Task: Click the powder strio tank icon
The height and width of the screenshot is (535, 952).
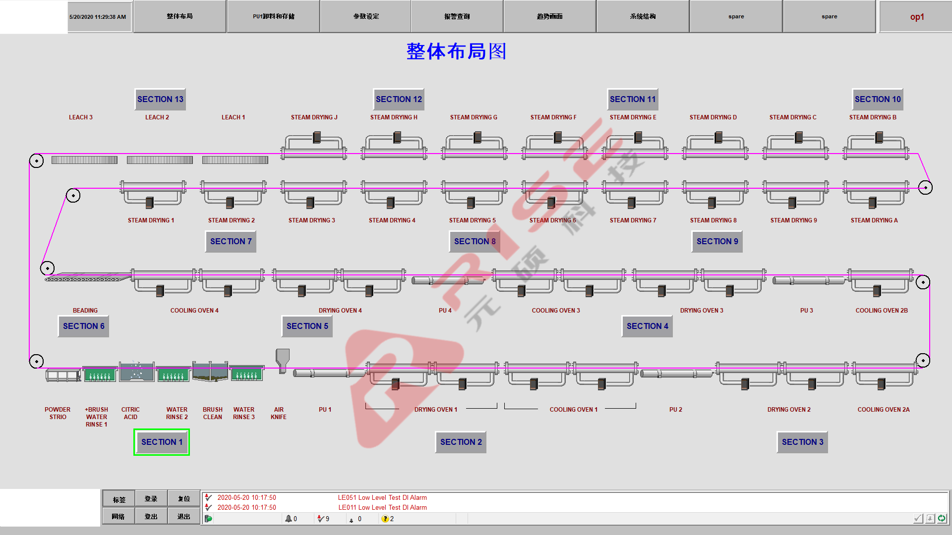Action: pos(63,375)
